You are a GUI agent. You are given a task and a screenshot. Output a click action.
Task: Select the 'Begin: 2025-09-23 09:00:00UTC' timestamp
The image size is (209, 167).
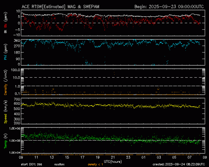169,7
